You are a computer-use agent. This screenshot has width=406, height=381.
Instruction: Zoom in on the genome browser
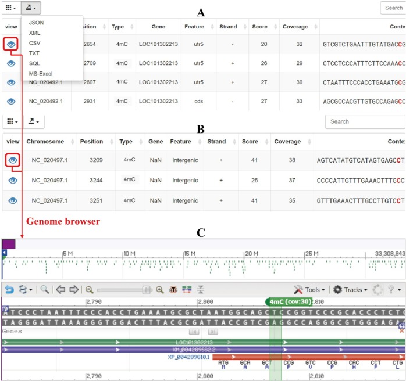(x=160, y=290)
